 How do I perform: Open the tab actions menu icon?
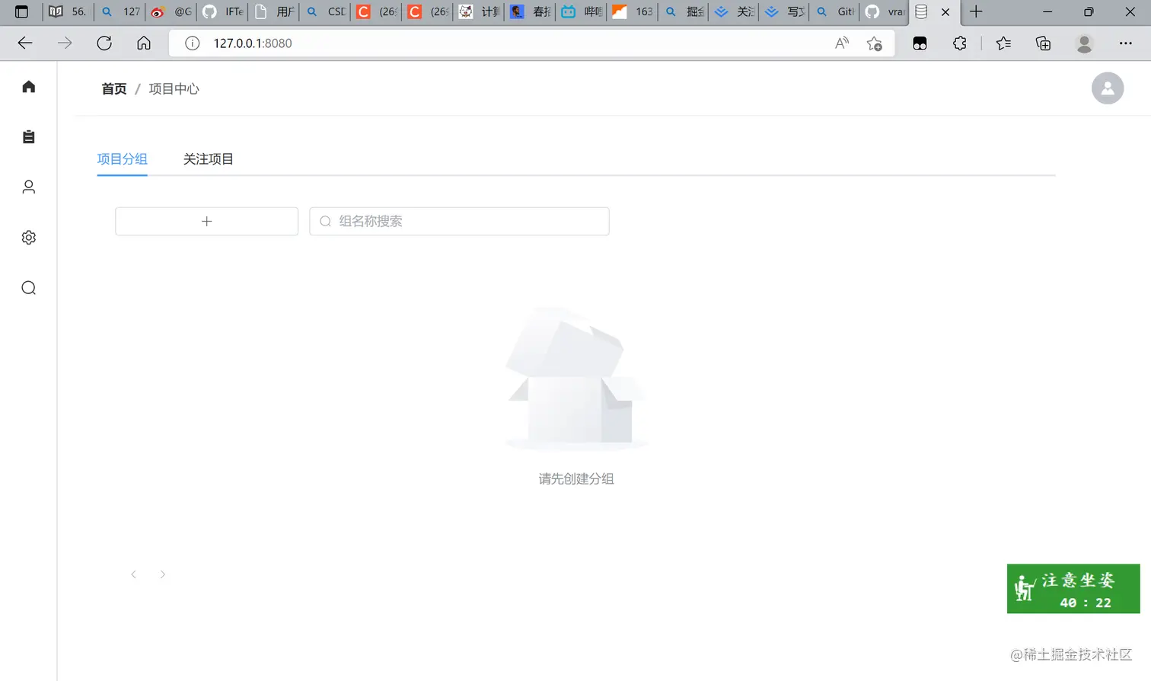click(21, 11)
